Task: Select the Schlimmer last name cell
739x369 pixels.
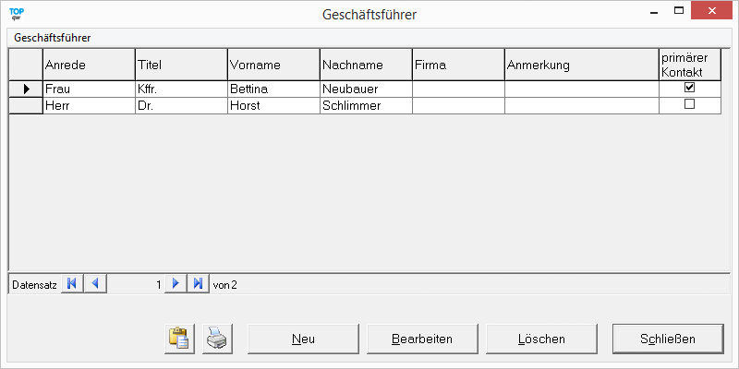Action: click(x=366, y=105)
